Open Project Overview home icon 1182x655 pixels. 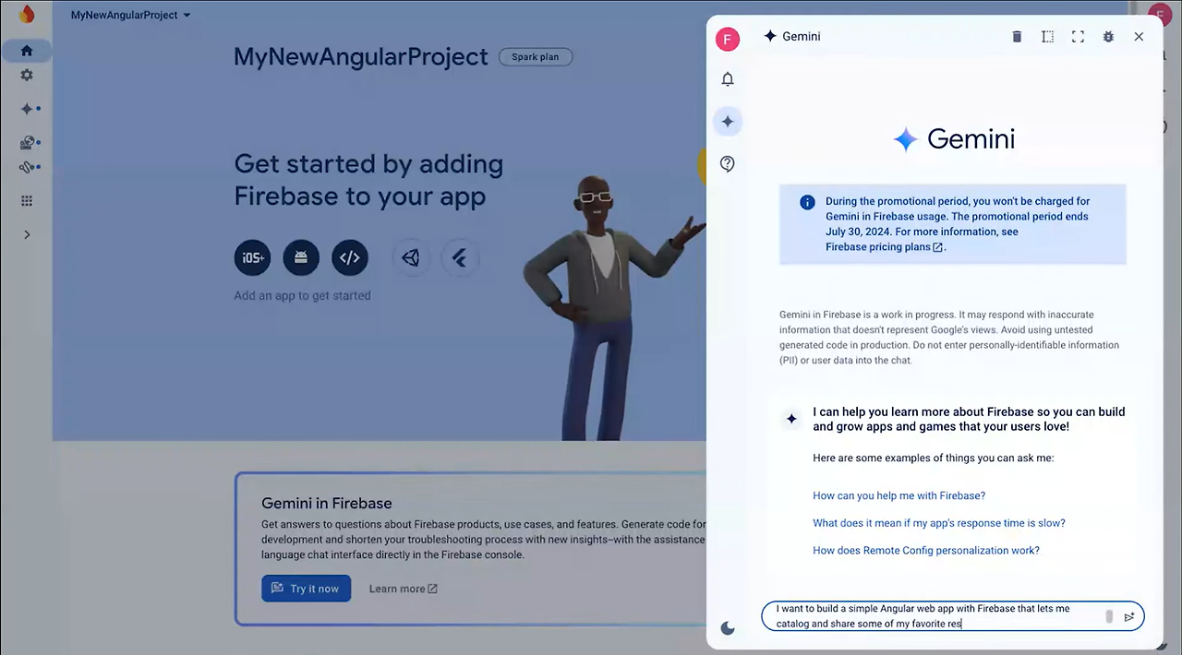(27, 51)
